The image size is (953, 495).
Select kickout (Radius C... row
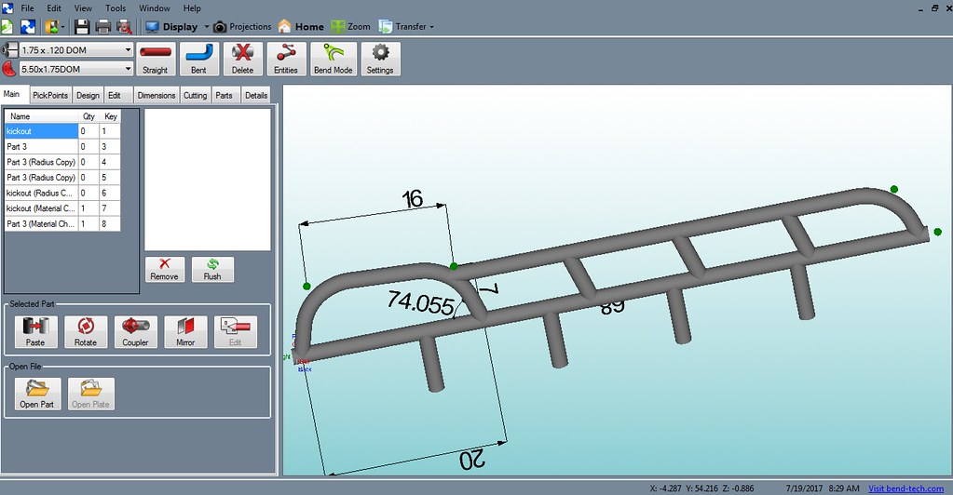(x=62, y=194)
